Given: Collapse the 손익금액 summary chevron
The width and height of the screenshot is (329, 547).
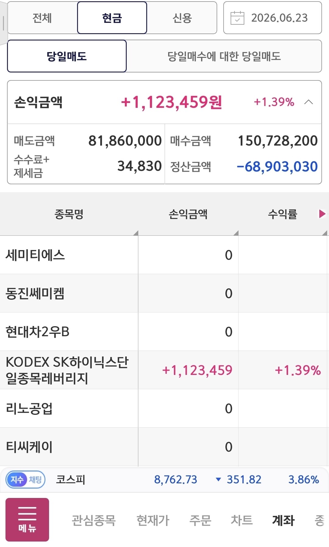Looking at the screenshot, I should pyautogui.click(x=309, y=102).
